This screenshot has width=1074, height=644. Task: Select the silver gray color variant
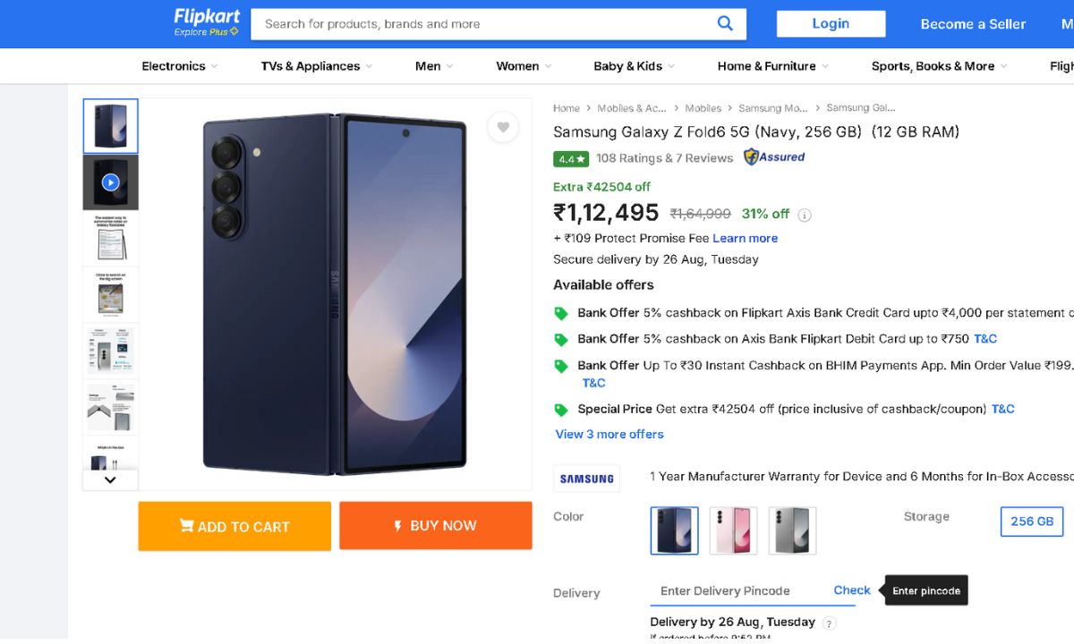(x=792, y=530)
